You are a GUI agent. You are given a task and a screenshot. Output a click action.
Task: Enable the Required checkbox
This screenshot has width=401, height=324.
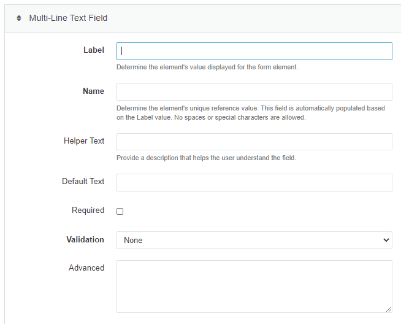[120, 211]
